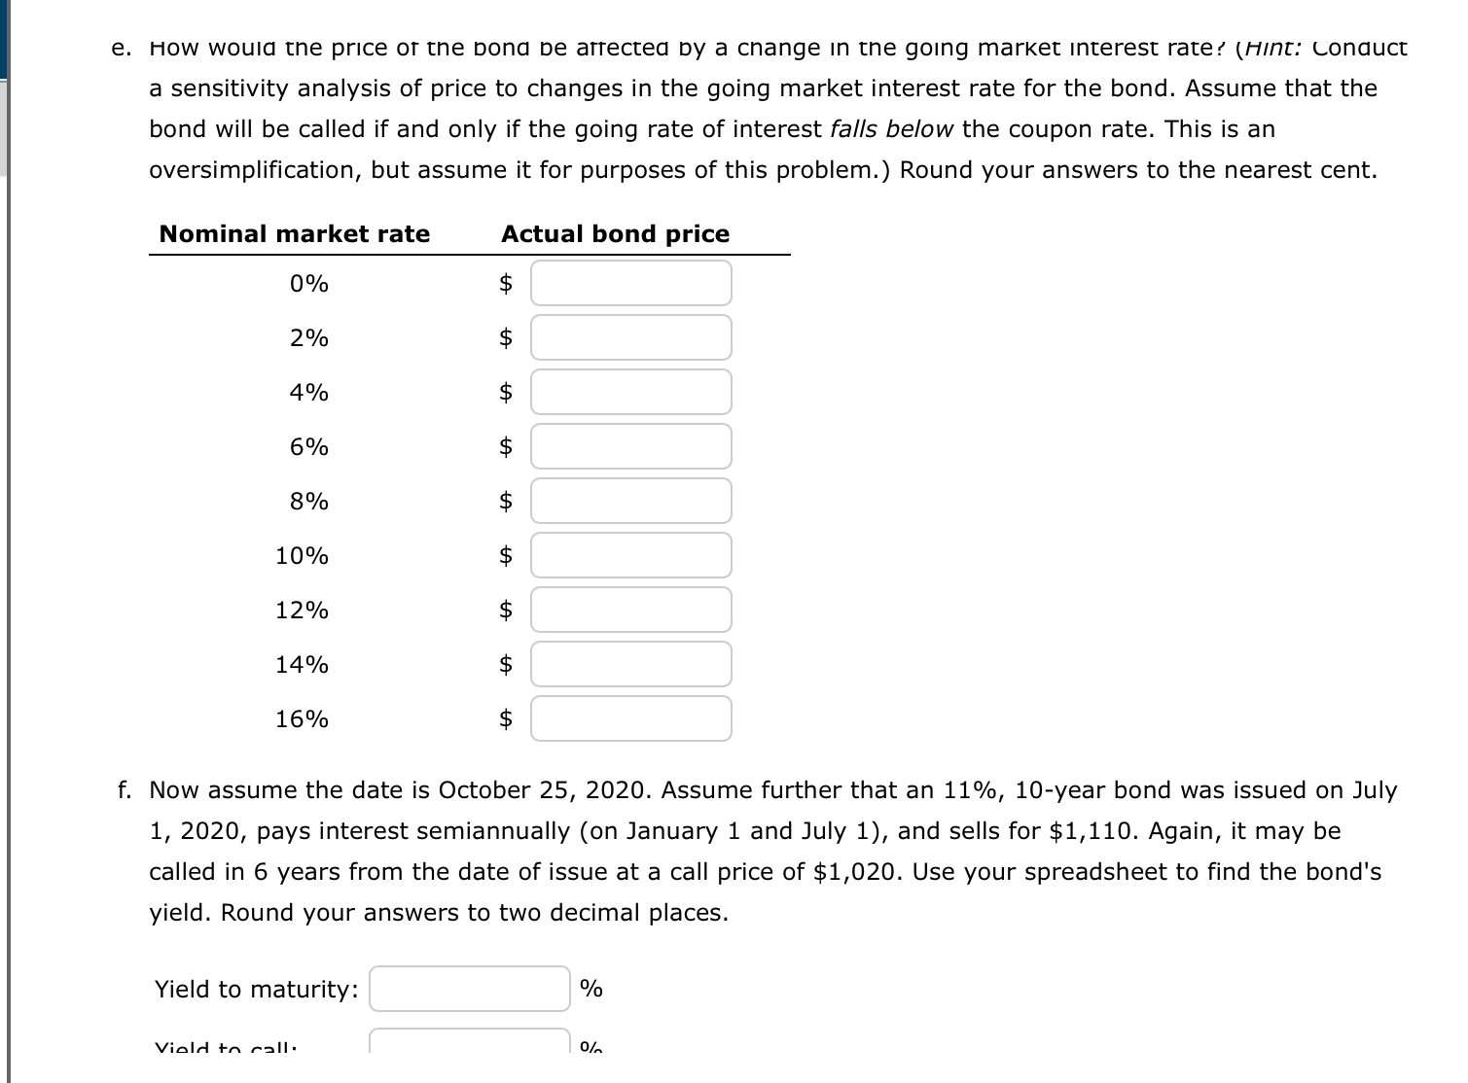Click the percent sign after Yield to maturity
The image size is (1468, 1083).
pyautogui.click(x=590, y=988)
